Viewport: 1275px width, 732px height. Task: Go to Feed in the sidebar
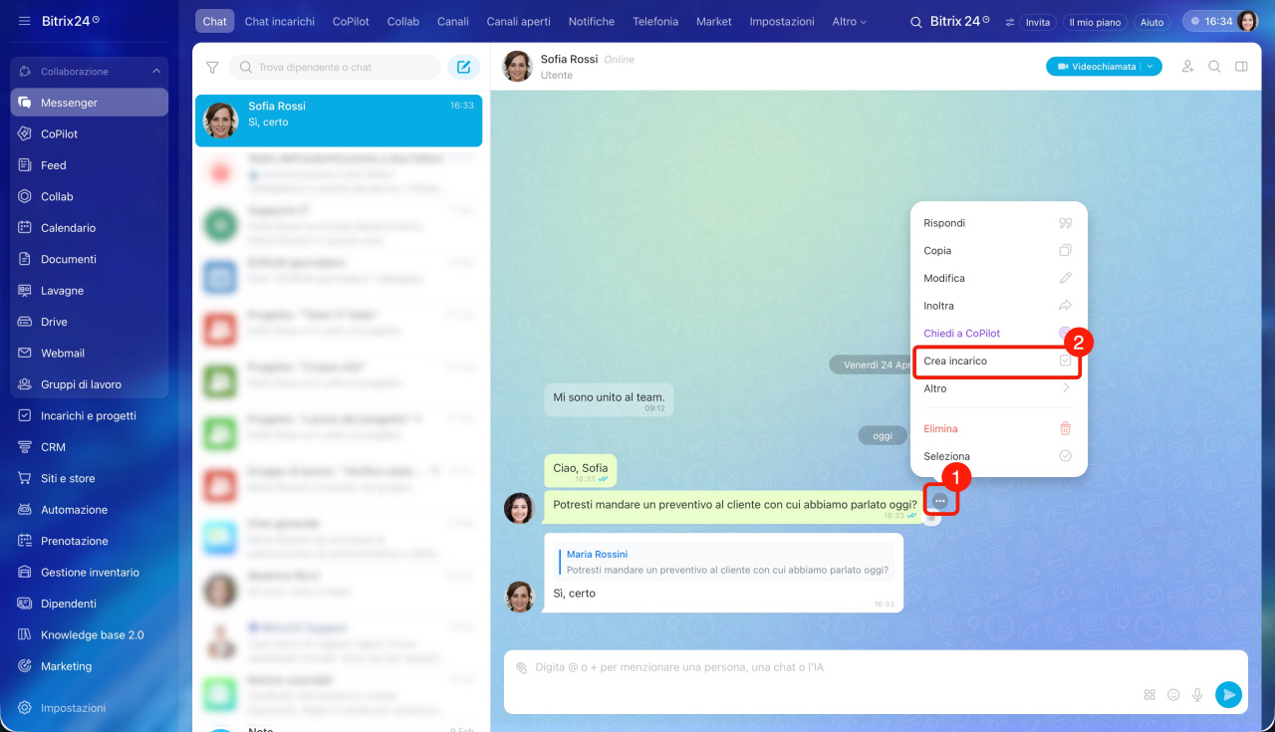pos(90,165)
